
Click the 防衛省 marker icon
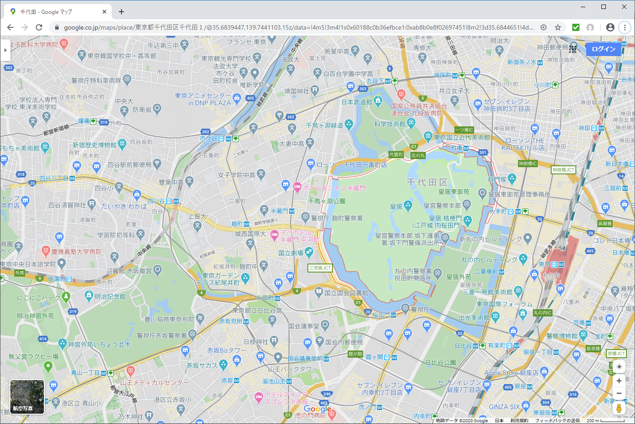[x=157, y=108]
